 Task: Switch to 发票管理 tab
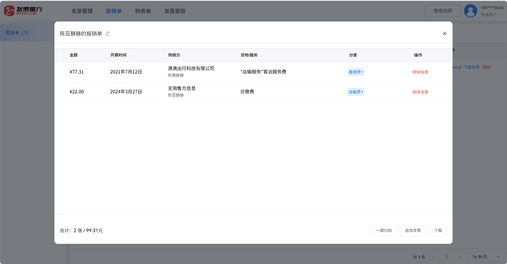pos(82,11)
